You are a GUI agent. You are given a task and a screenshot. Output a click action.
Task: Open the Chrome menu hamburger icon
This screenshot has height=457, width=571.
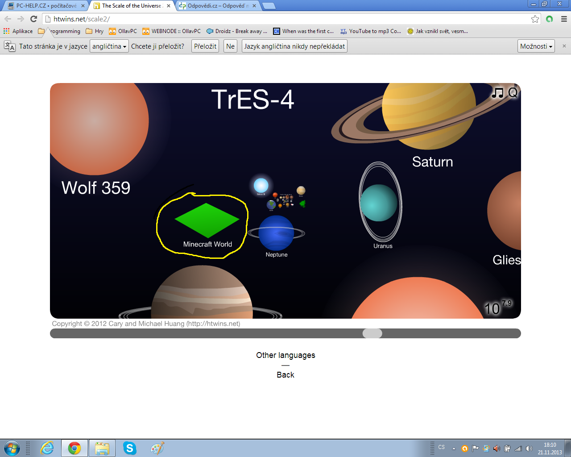point(564,19)
